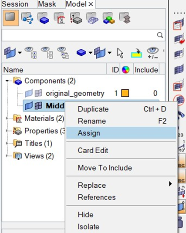186x233 pixels.
Task: Switch to the Mask tab
Action: click(x=47, y=4)
